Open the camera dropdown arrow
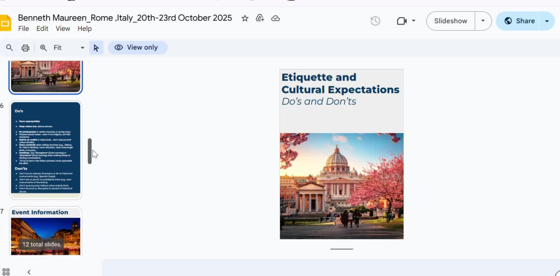The width and height of the screenshot is (560, 276). 414,21
